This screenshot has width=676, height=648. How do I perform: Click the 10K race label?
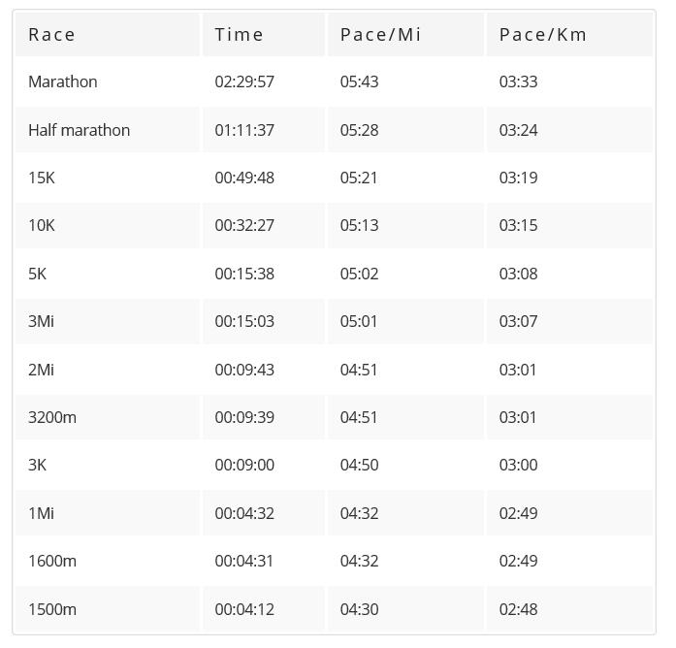[42, 225]
